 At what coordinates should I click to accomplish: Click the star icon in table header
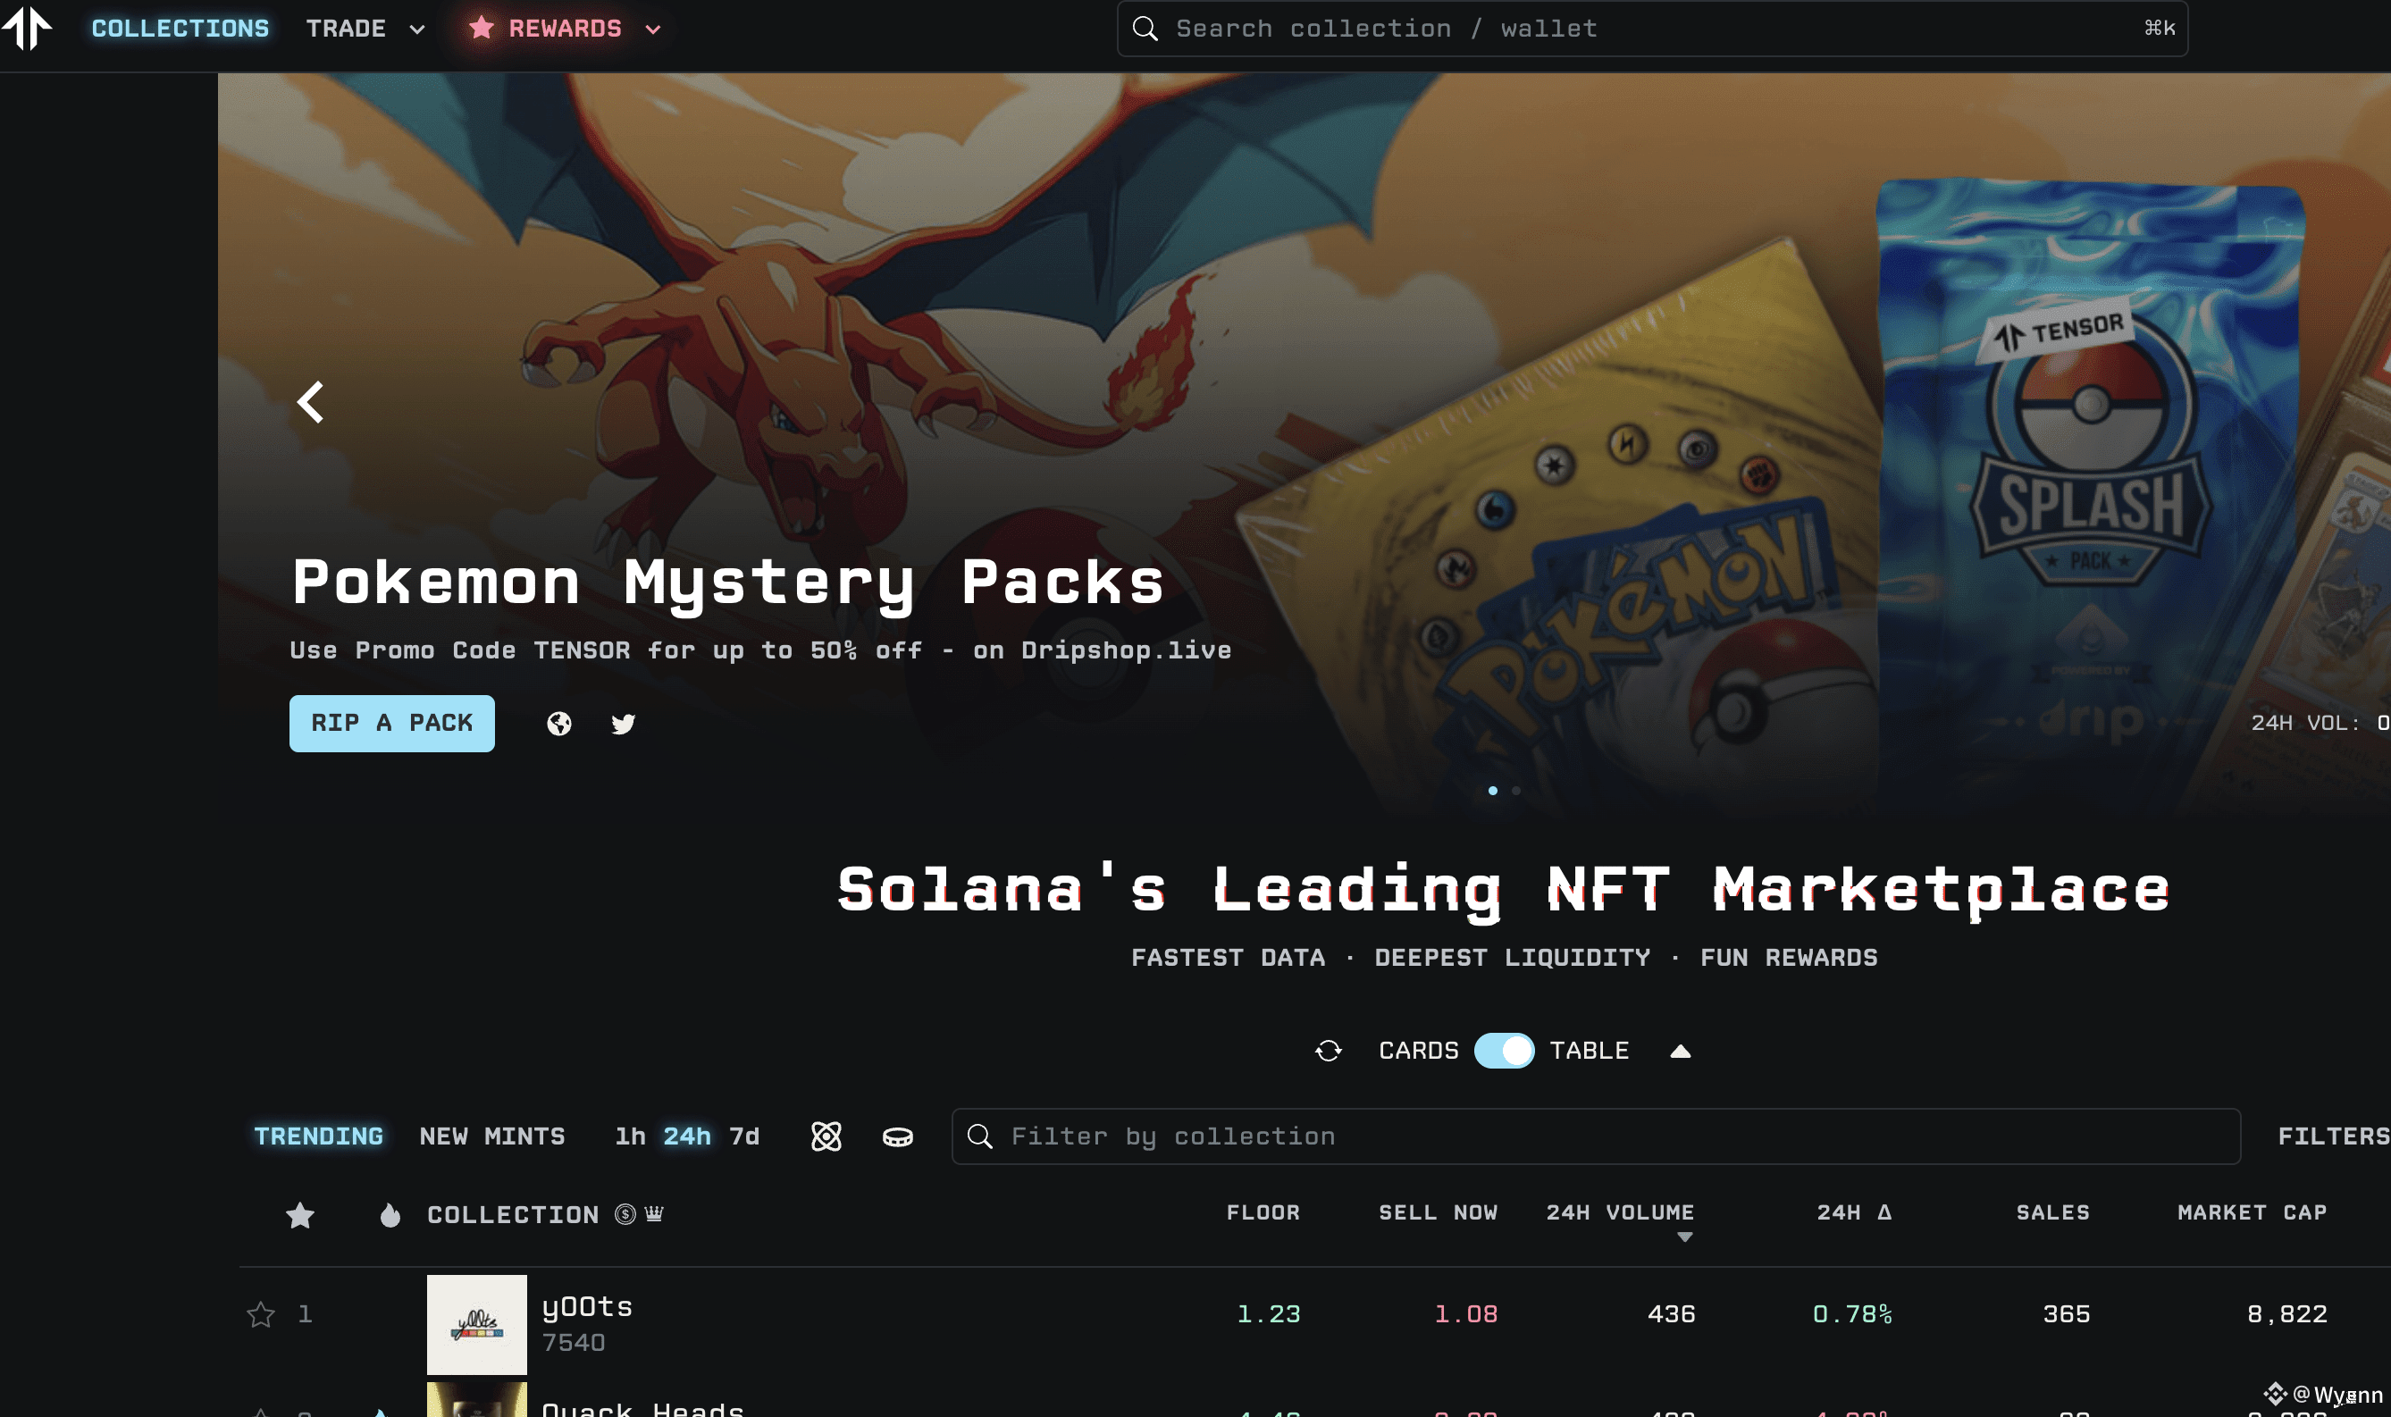pyautogui.click(x=300, y=1214)
